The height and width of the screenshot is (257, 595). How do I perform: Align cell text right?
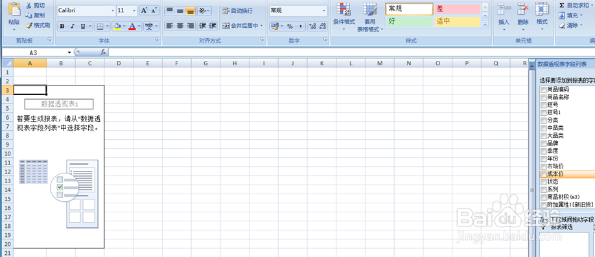[x=190, y=26]
